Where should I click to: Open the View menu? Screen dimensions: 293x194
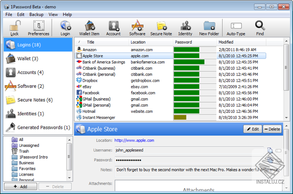pyautogui.click(x=53, y=15)
